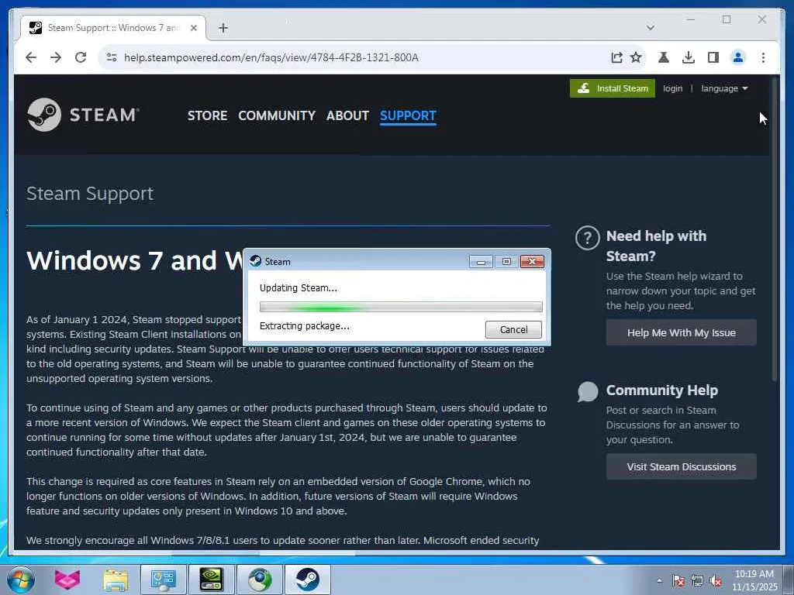
Task: Go back to the previous browser page
Action: pos(31,57)
